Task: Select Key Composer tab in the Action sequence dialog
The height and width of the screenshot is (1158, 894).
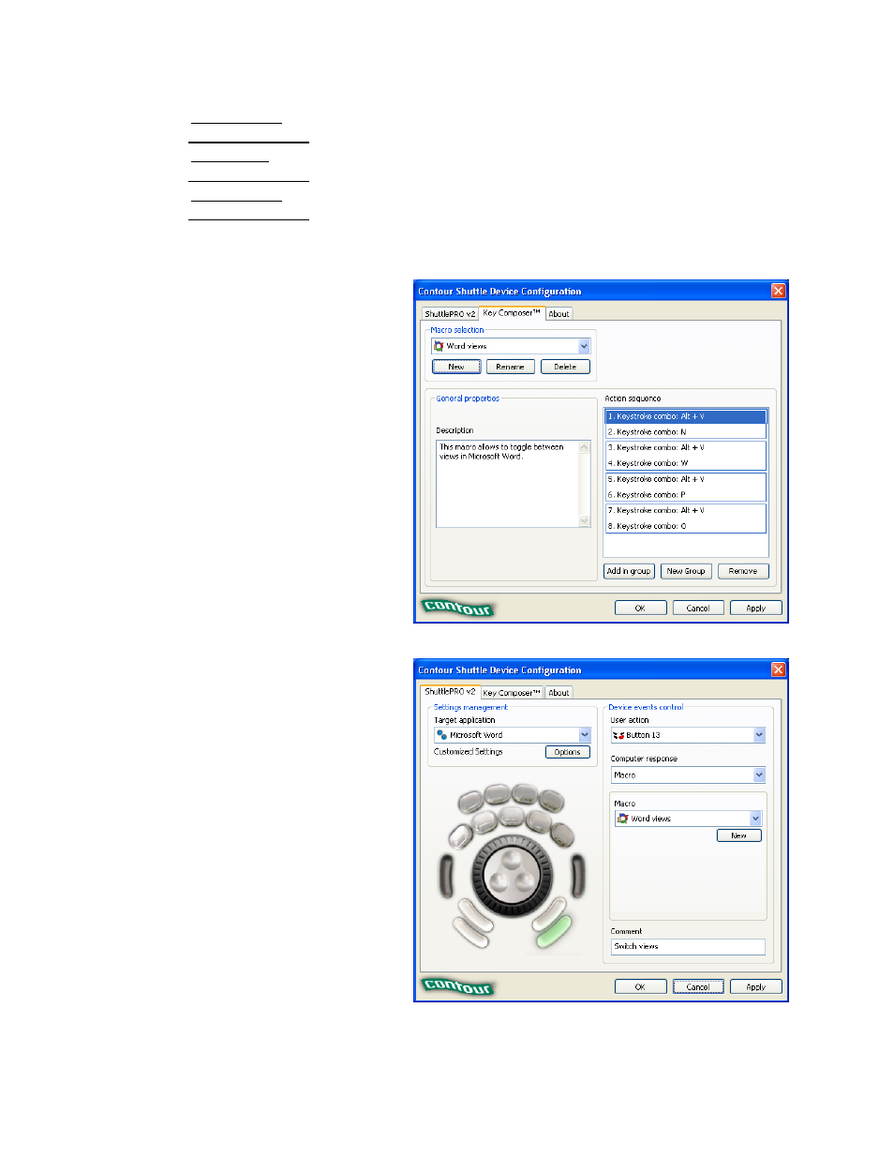Action: point(512,313)
